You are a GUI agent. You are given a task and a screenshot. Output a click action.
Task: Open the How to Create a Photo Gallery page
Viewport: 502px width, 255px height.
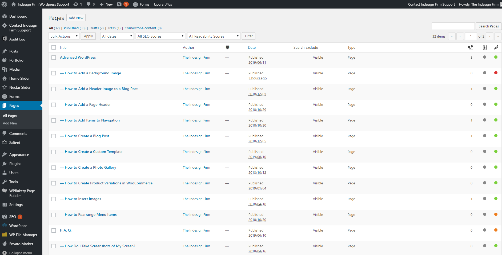click(90, 167)
